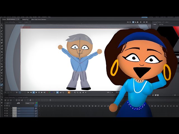Screen dimensions: 179x134
Task: Click frame 20 in the timeline ruler
Action: coord(95,106)
